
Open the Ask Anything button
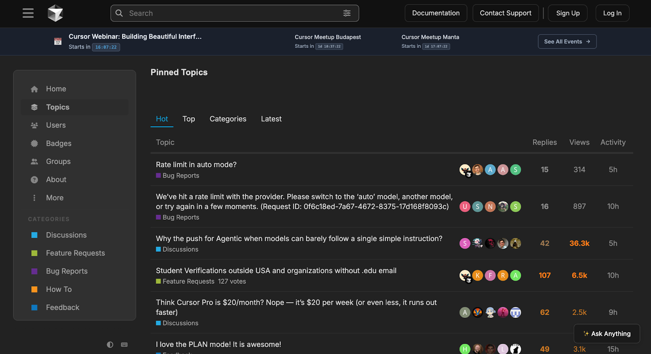(607, 334)
